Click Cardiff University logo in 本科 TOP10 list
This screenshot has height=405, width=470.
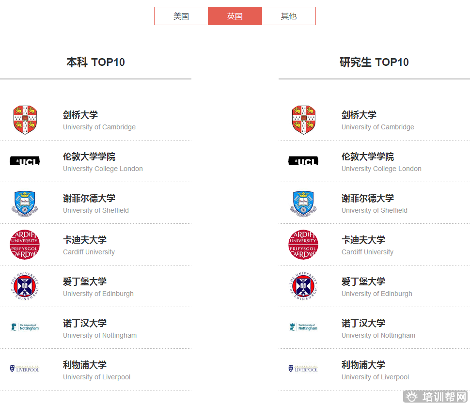click(x=25, y=245)
